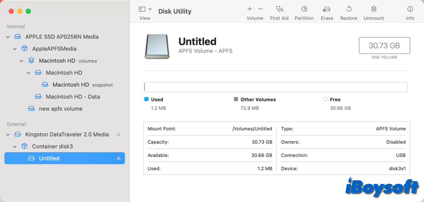Click the Untitled volume name heading

click(198, 41)
